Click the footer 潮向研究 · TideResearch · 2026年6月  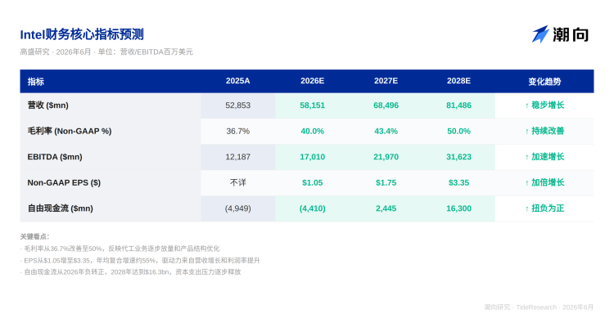coord(539,307)
